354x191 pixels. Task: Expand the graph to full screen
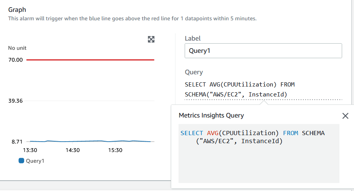(151, 39)
